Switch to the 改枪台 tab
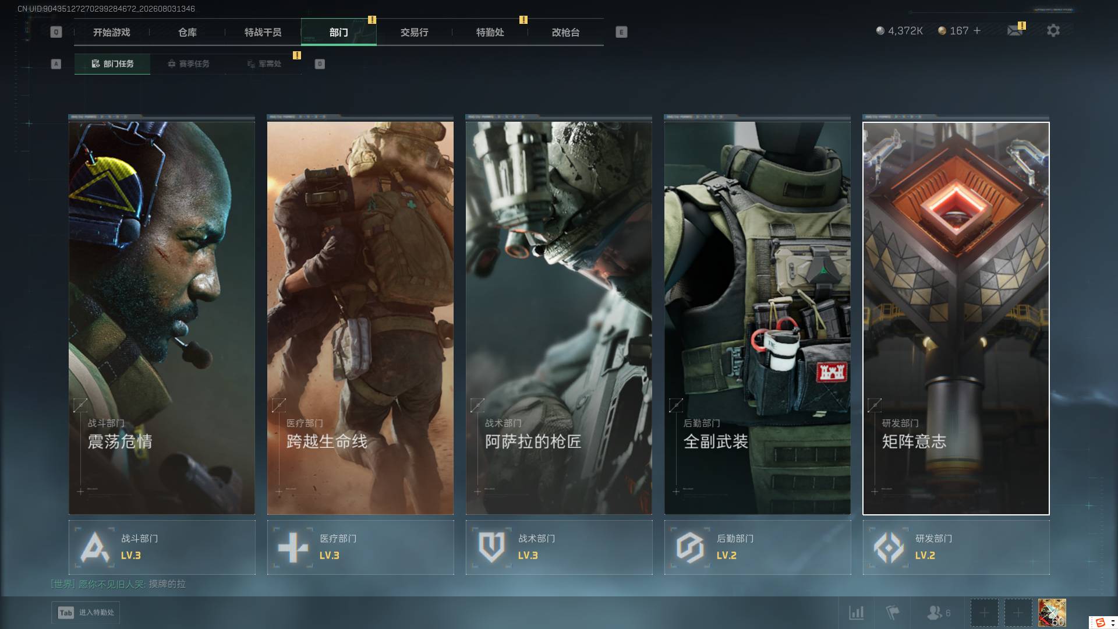This screenshot has width=1118, height=629. coord(566,33)
